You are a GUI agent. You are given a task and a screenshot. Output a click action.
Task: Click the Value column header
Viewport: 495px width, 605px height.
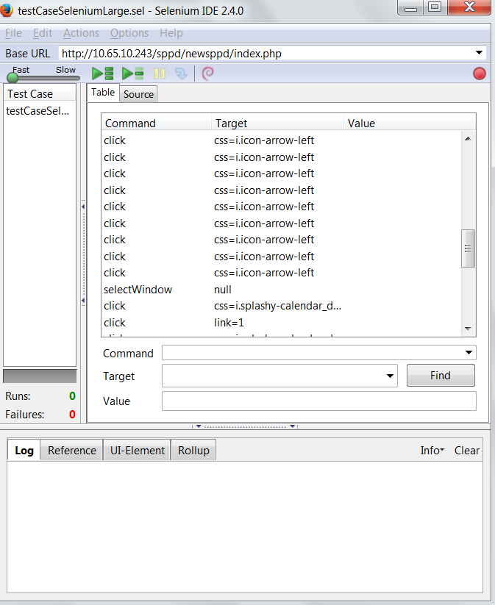click(409, 123)
